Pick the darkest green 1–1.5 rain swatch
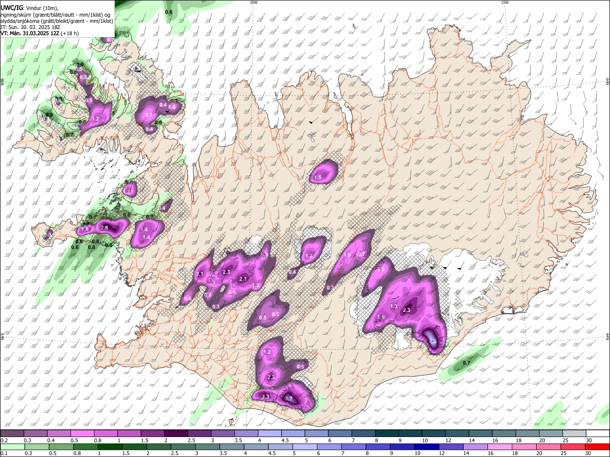This screenshot has height=457, width=610. pos(110,447)
